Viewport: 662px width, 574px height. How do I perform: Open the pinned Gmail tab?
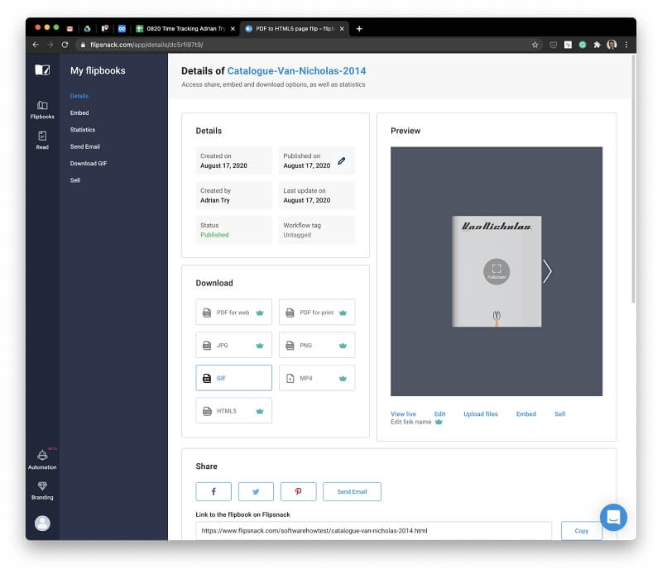70,29
